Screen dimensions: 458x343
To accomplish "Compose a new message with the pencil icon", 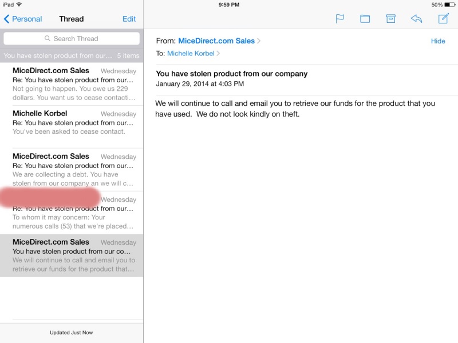I will point(443,18).
